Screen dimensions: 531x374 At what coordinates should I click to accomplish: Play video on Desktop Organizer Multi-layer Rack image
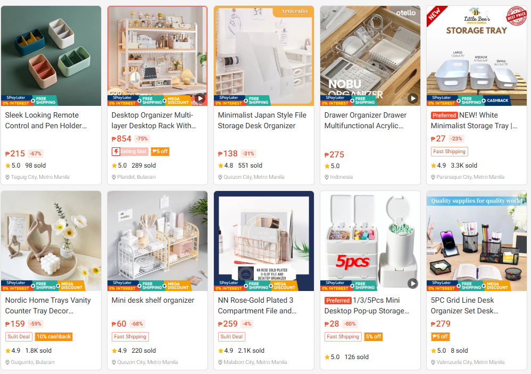tap(200, 98)
